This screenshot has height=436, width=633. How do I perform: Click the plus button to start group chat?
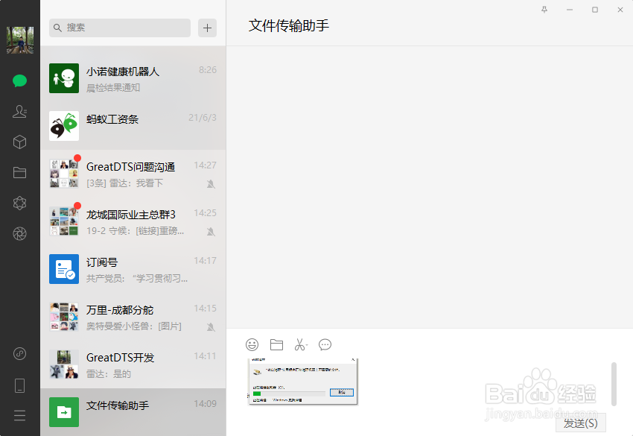coord(208,28)
